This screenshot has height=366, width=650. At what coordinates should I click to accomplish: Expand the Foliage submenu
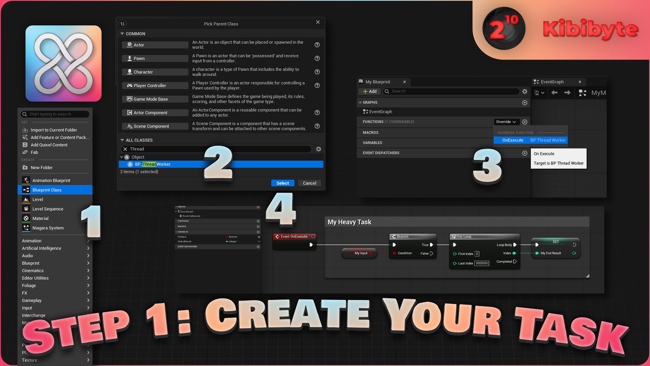click(x=55, y=286)
